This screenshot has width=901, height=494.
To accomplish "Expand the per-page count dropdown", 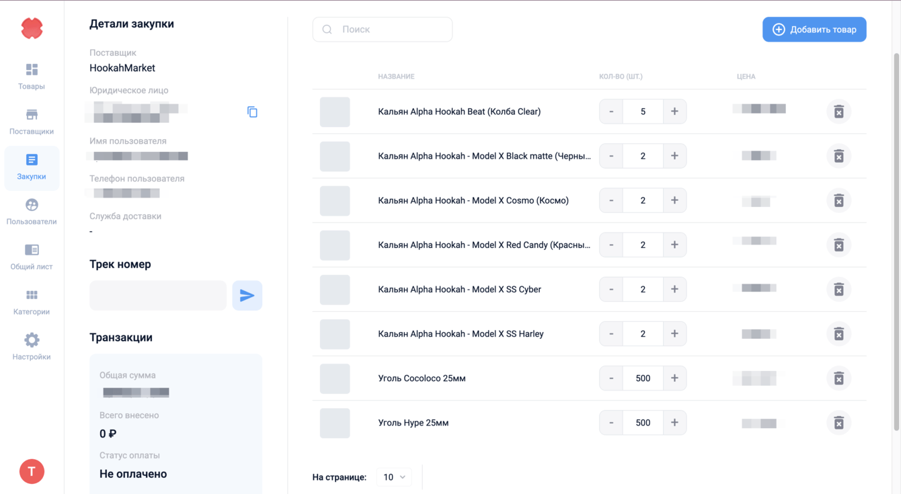I will (x=394, y=477).
